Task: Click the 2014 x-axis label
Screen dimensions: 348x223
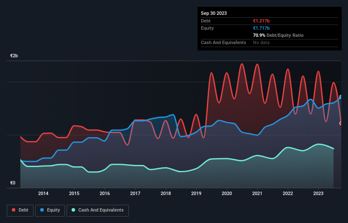Action: click(x=43, y=193)
